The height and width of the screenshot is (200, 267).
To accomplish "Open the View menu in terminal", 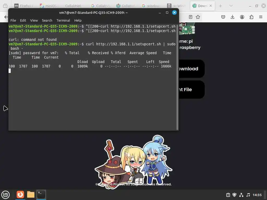I will pos(34,20).
